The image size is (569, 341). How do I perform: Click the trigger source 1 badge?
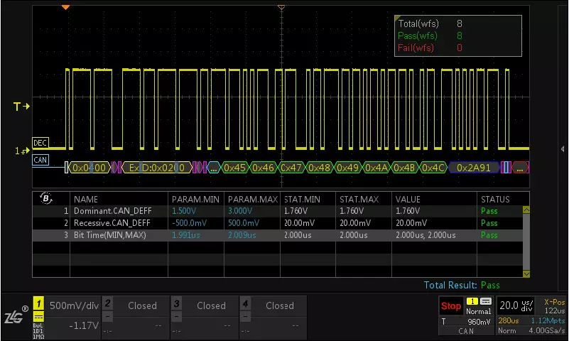pos(472,301)
